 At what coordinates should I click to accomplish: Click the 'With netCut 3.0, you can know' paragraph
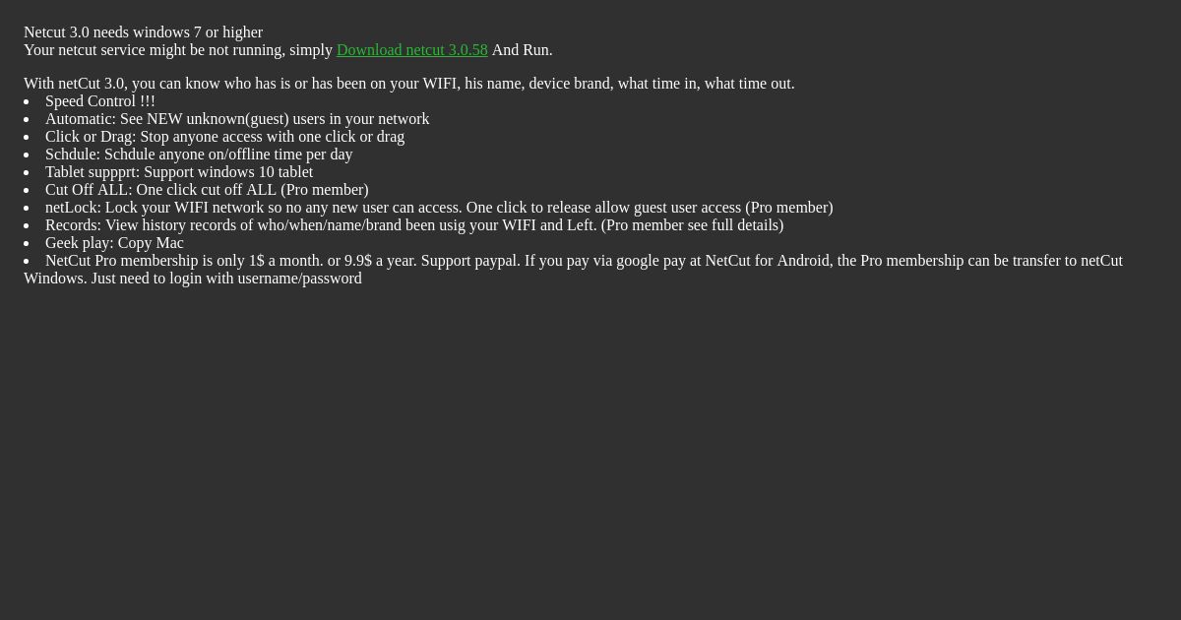point(408,84)
